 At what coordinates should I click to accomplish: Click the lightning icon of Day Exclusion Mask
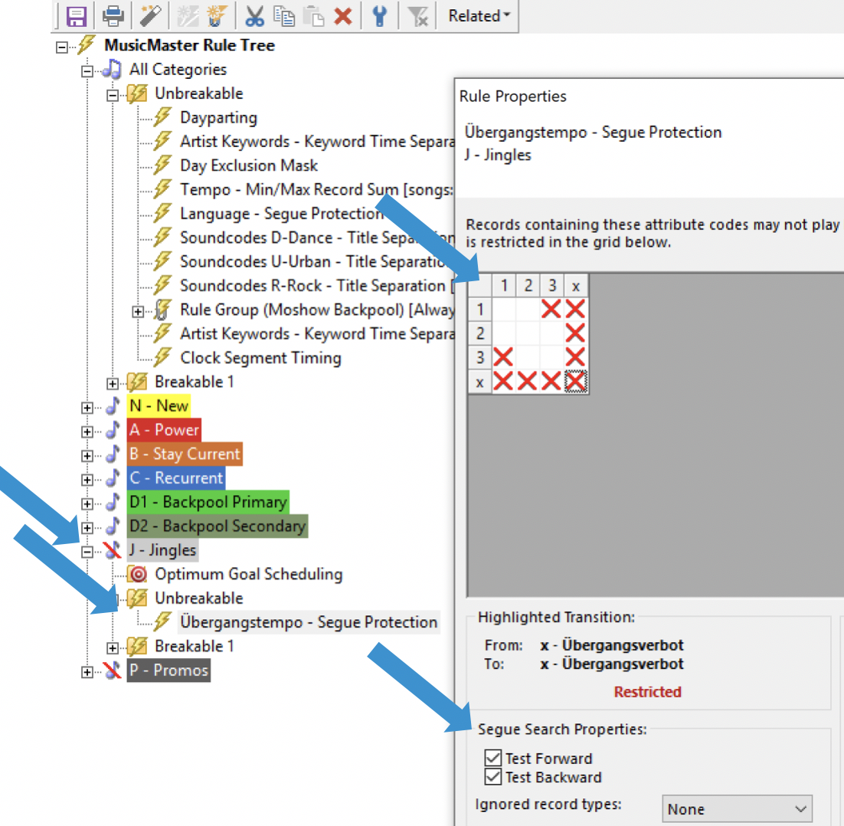pyautogui.click(x=162, y=165)
